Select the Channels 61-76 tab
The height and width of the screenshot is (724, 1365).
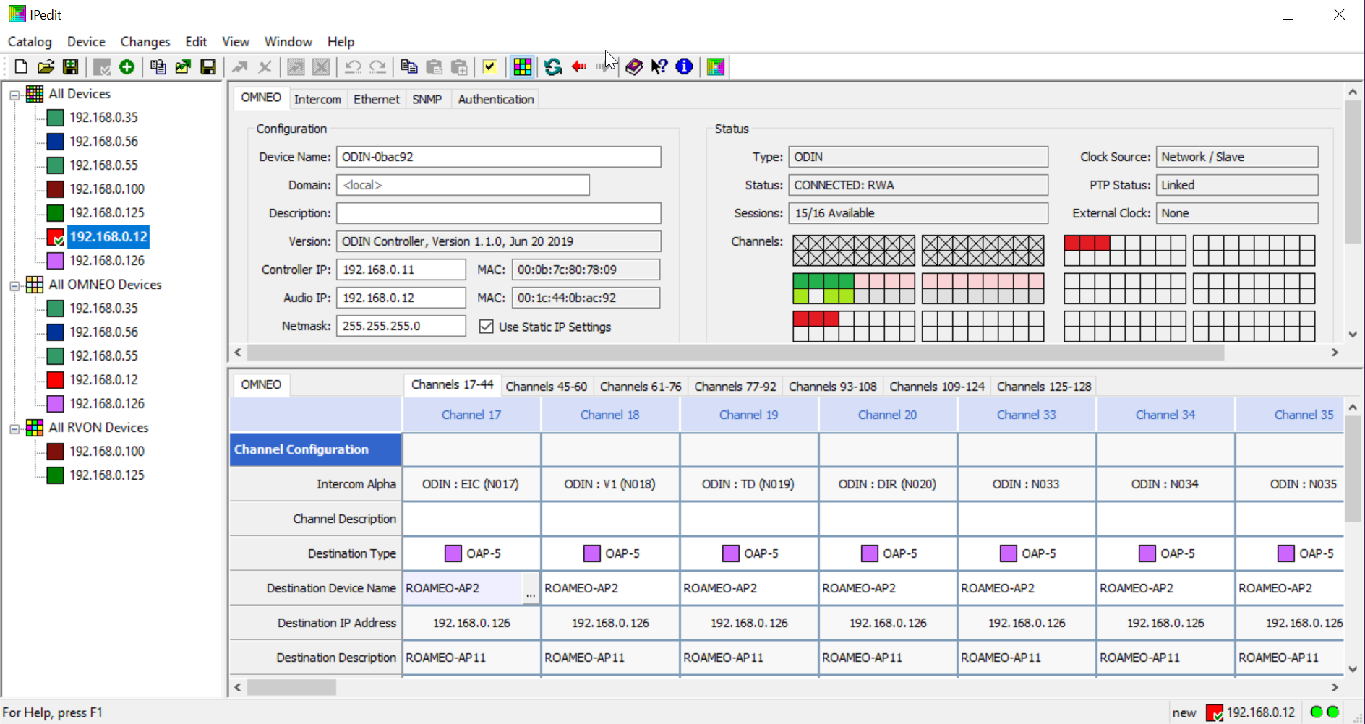pos(641,387)
